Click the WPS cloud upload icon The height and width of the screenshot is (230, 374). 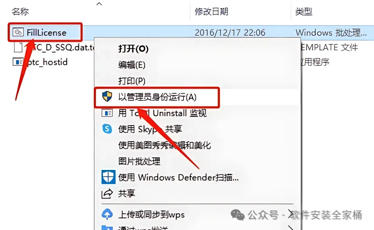point(107,214)
